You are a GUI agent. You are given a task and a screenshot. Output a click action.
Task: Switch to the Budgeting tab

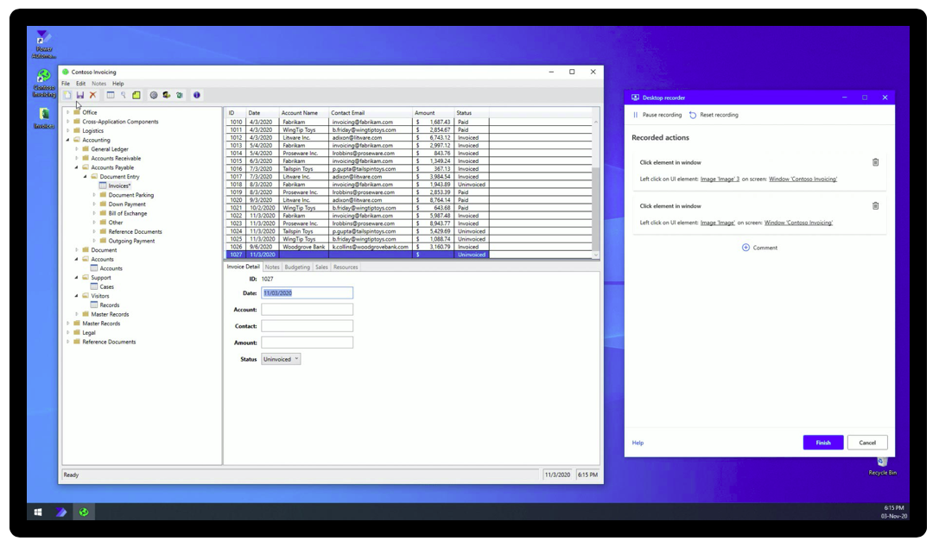(296, 267)
